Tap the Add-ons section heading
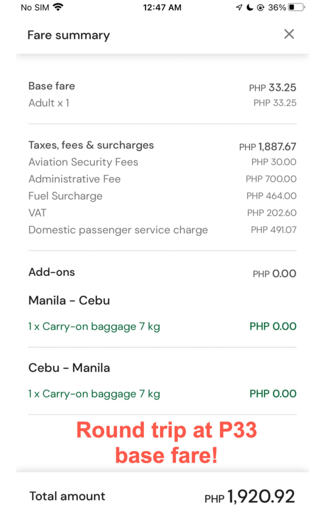Viewport: 309px width, 520px height. (52, 272)
